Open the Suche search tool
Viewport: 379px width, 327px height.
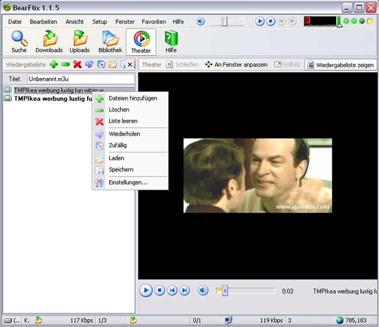point(19,42)
